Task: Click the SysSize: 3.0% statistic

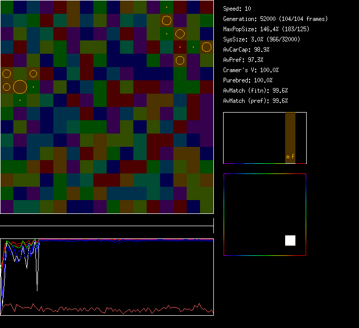Action: tap(261, 39)
